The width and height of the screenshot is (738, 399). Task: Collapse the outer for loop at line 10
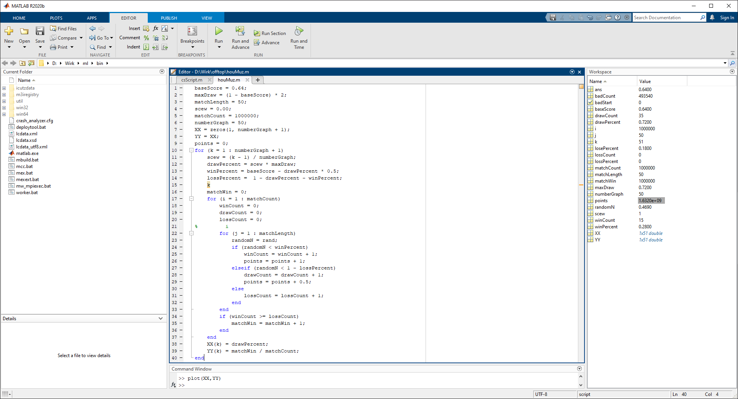[191, 150]
